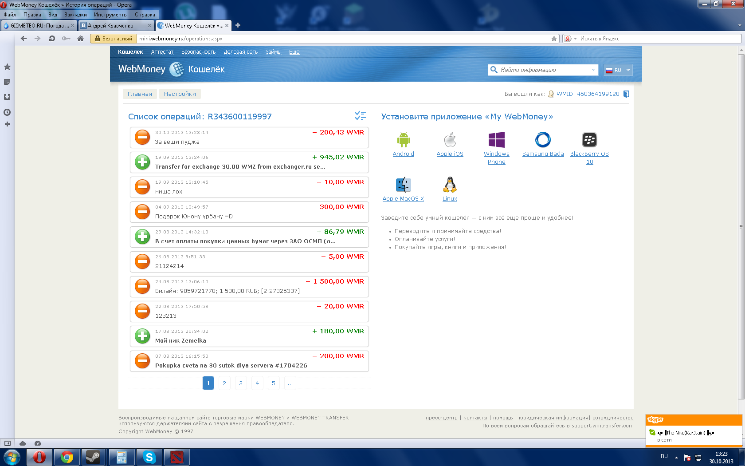The width and height of the screenshot is (745, 466).
Task: Open the Правка menu
Action: click(x=32, y=15)
